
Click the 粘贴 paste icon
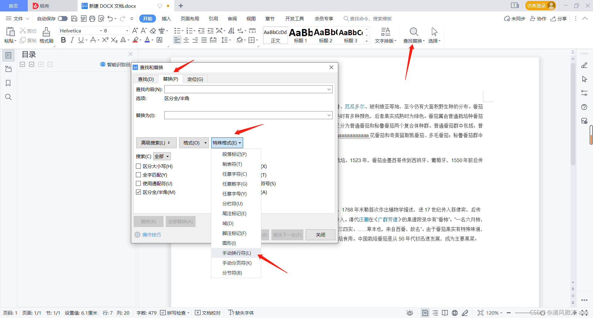tap(10, 35)
